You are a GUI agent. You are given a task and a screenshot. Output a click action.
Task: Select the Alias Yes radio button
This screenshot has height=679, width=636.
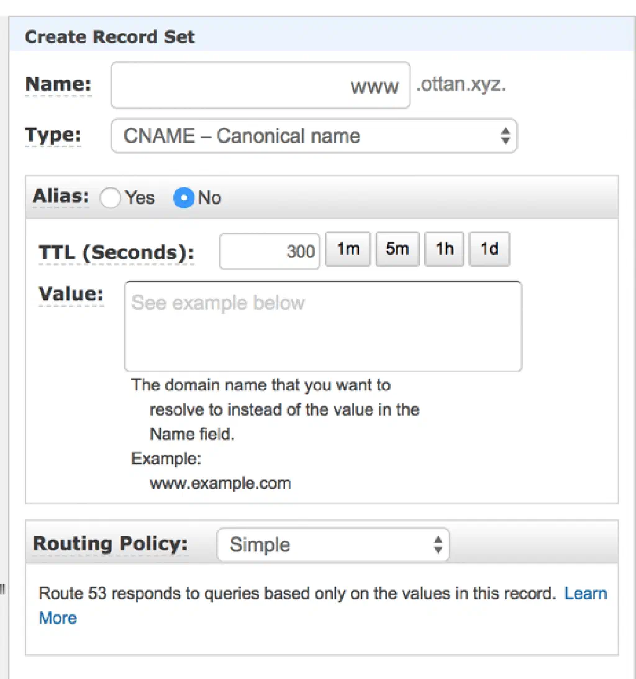point(110,198)
